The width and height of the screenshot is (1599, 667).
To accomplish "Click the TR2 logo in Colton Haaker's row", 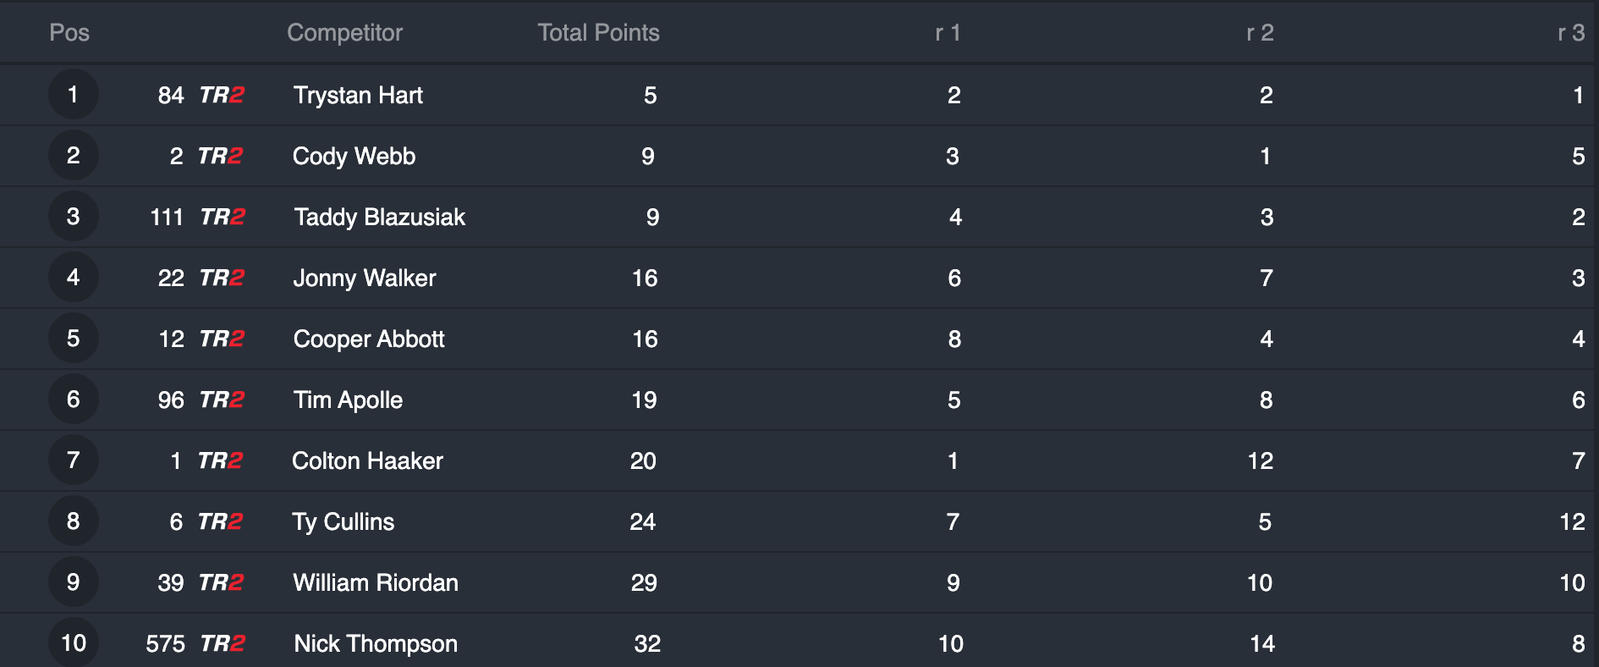I will 220,460.
